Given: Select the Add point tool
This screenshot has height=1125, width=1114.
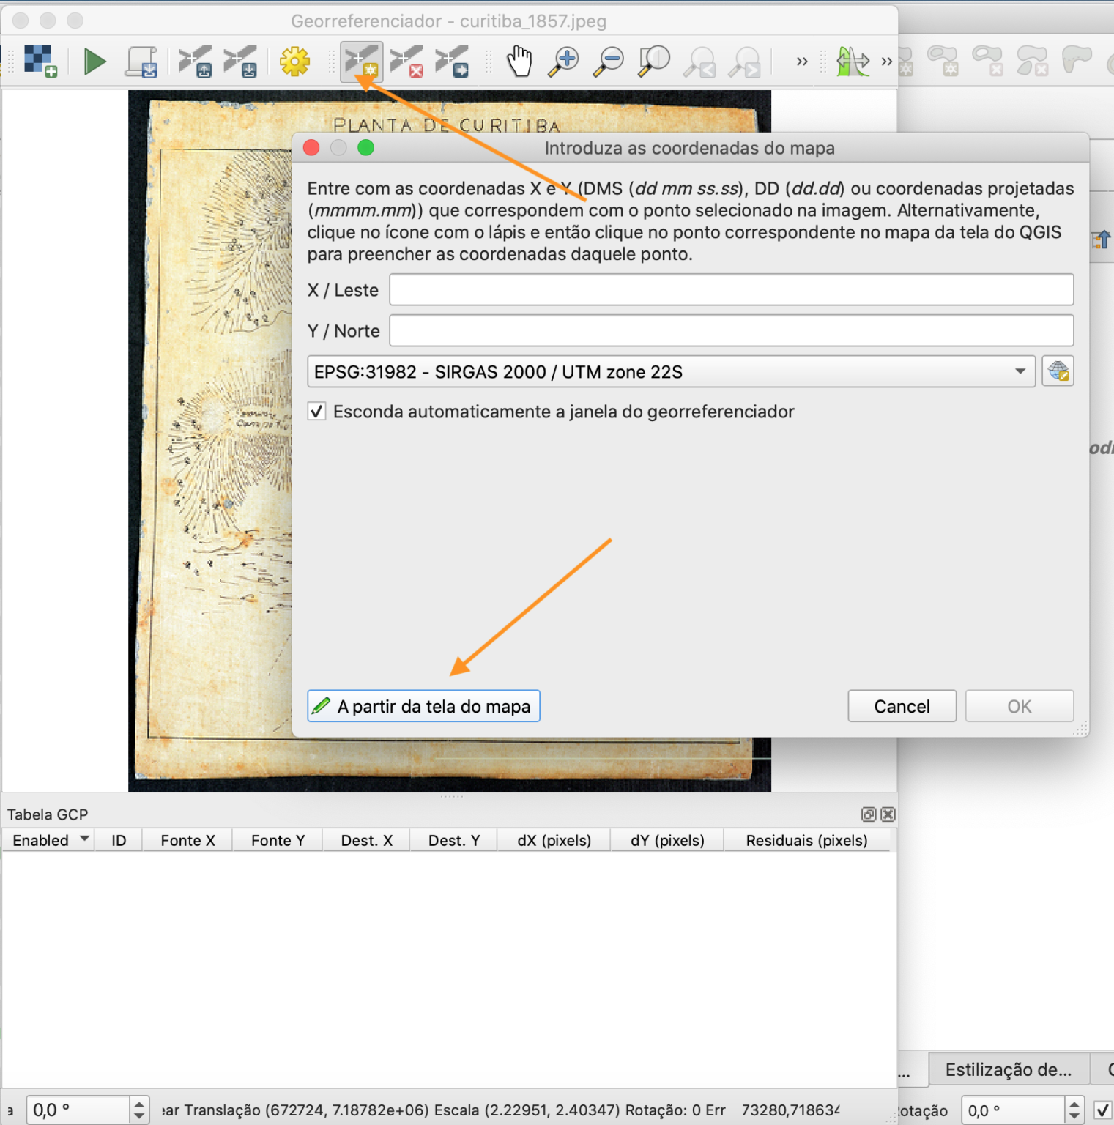Looking at the screenshot, I should pos(362,61).
